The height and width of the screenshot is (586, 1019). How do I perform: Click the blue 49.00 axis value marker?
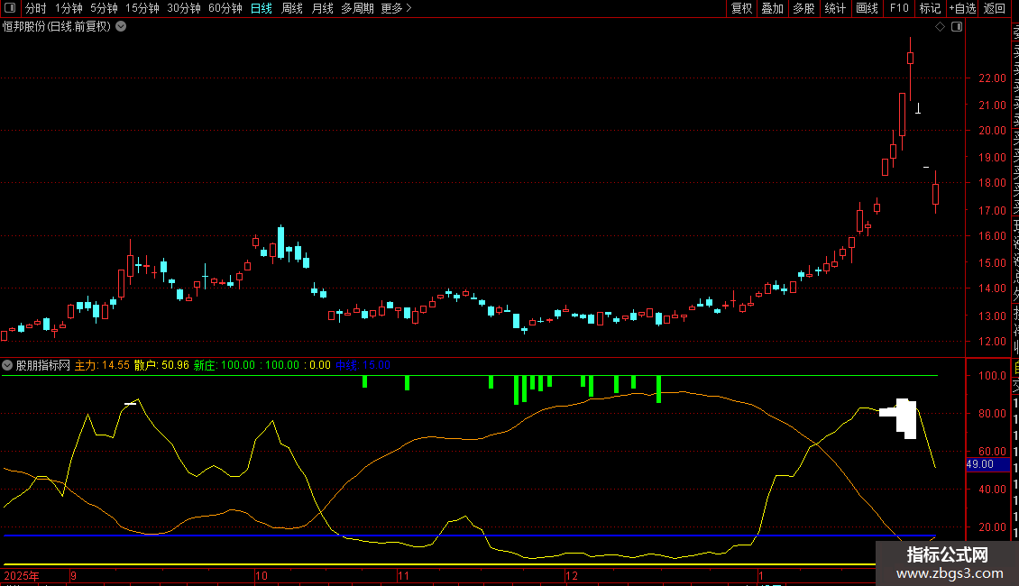(x=979, y=464)
